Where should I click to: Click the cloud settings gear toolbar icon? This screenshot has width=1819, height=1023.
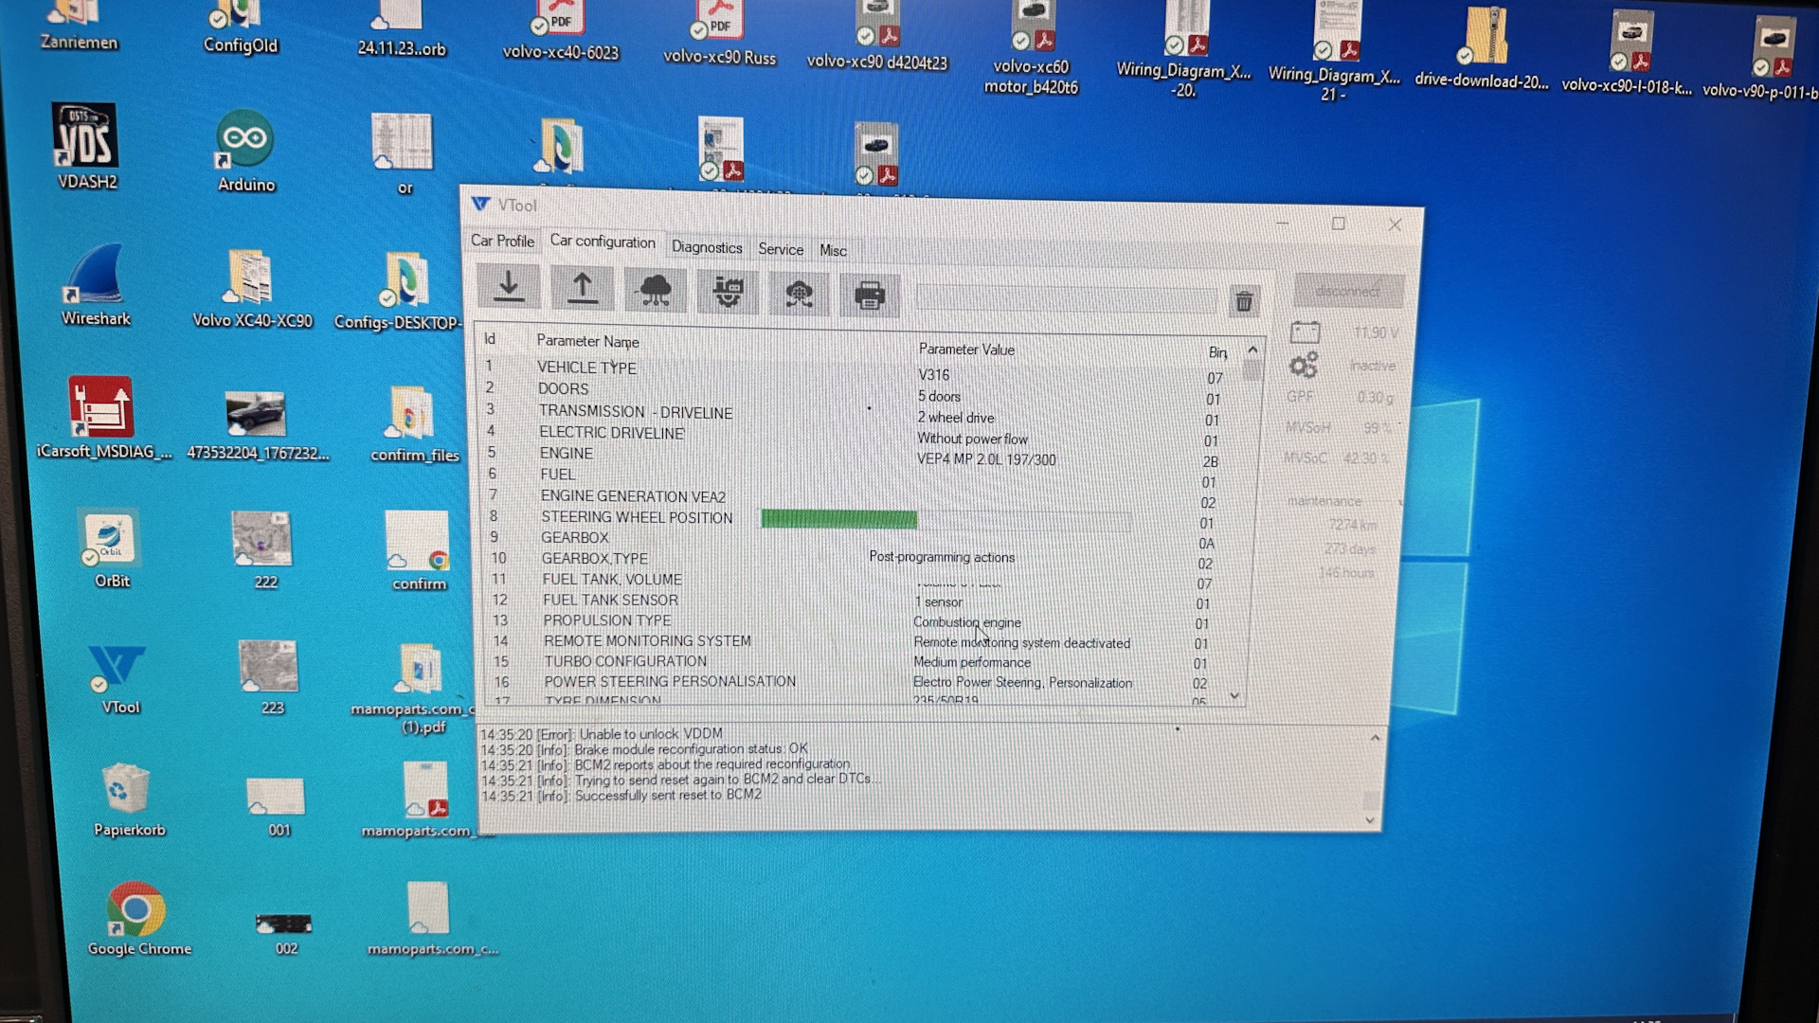click(799, 295)
